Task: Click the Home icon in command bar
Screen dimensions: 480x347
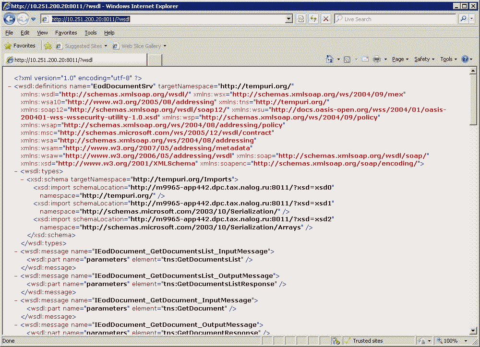Action: click(x=330, y=59)
